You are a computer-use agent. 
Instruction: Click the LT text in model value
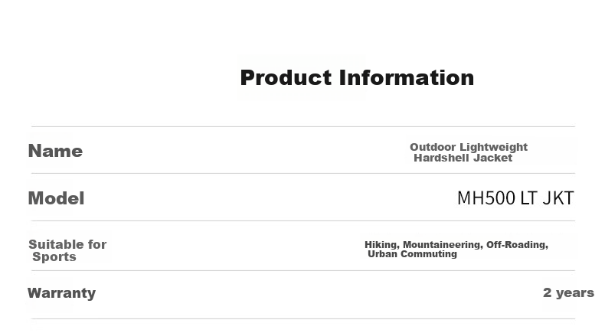pyautogui.click(x=528, y=198)
